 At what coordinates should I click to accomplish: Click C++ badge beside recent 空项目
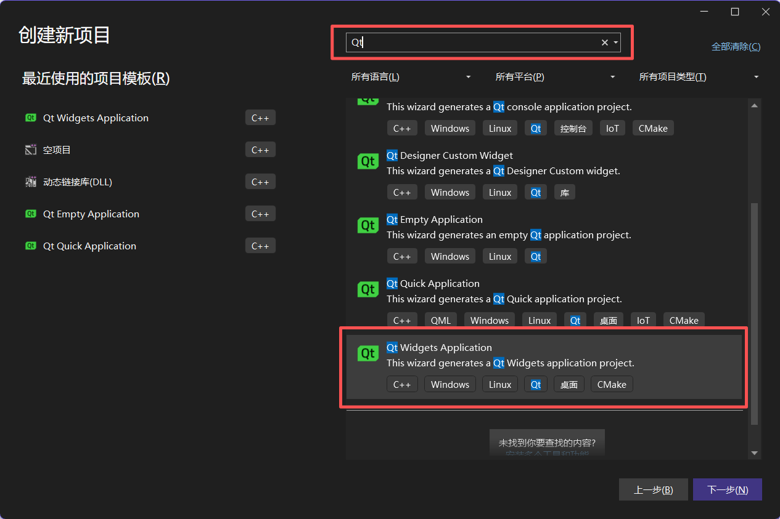260,150
